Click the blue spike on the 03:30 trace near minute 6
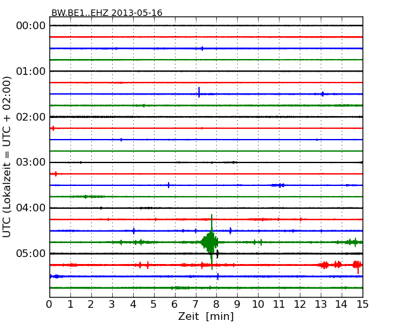412x330 pixels. (169, 185)
